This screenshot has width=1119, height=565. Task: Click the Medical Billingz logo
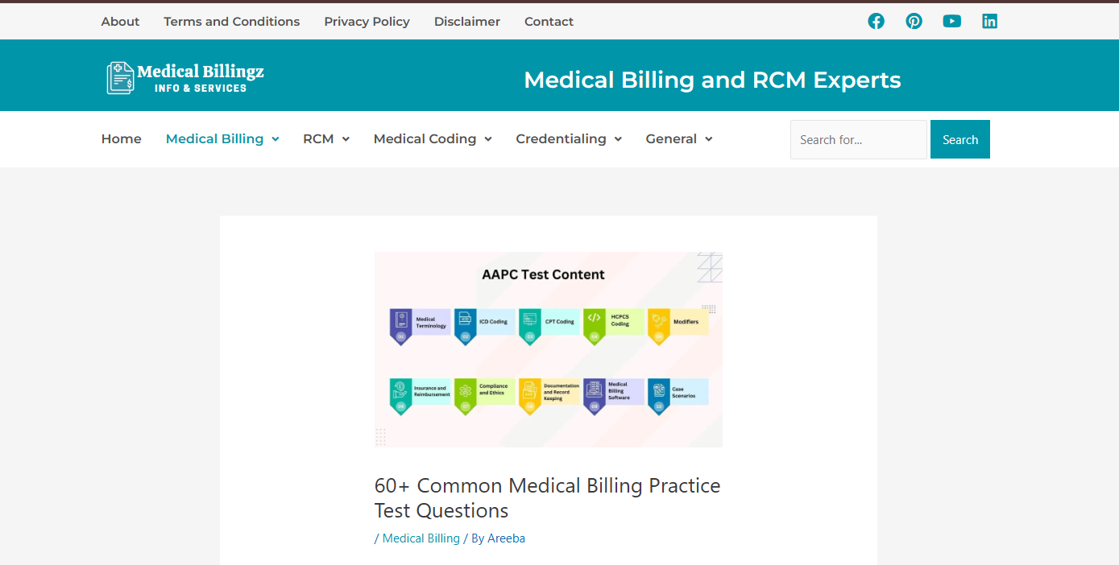point(185,78)
